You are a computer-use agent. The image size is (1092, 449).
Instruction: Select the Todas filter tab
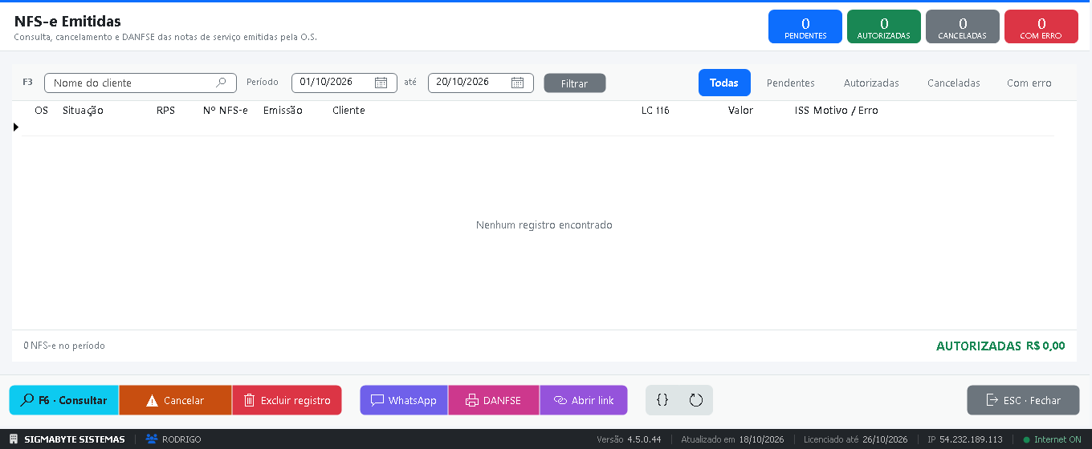pyautogui.click(x=724, y=83)
